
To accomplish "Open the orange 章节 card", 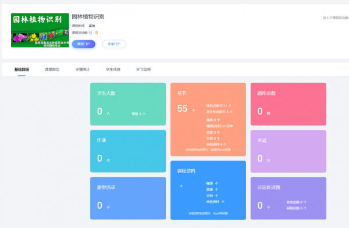I will (208, 119).
